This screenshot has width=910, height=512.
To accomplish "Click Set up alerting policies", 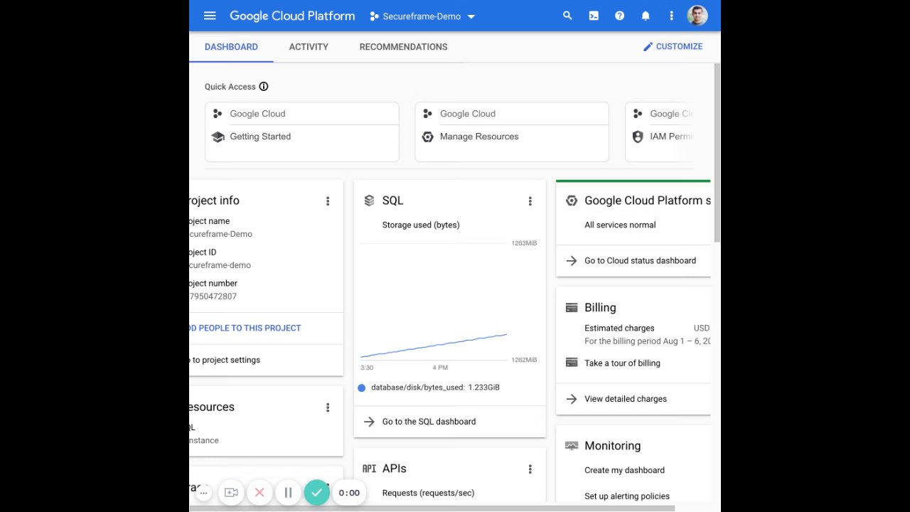I will [627, 496].
